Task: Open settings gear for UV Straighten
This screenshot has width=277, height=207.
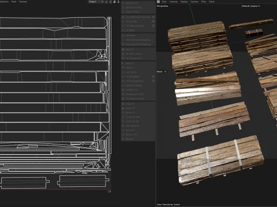Action: 154,76
